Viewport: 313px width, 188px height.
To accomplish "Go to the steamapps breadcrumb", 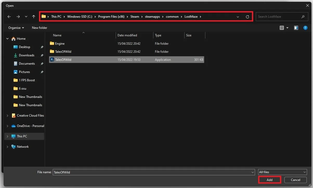I will (x=152, y=17).
